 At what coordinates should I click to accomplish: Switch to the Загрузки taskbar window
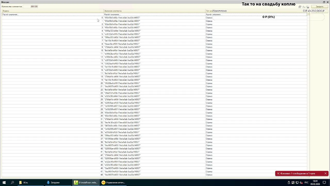pyautogui.click(x=58, y=182)
